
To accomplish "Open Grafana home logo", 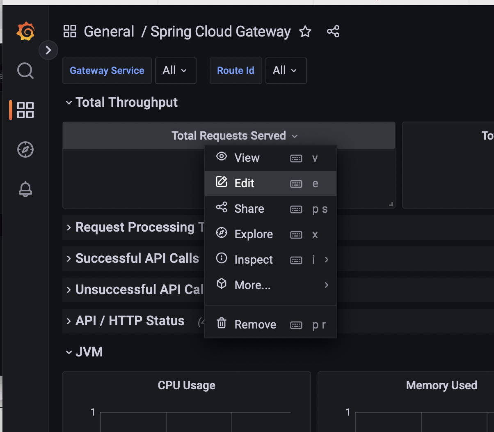I will [25, 31].
